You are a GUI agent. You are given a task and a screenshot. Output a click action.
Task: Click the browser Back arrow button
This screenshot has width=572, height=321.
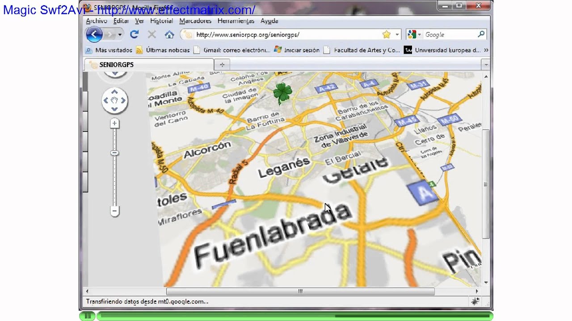(94, 34)
